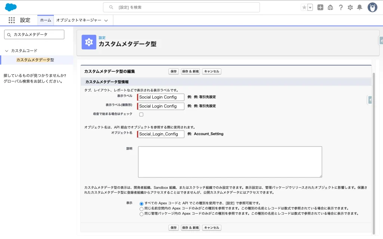Screen dimensions: 383x239
Task: Open the user profile avatar
Action: (372, 7)
